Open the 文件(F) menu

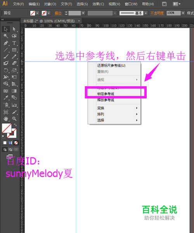point(18,4)
